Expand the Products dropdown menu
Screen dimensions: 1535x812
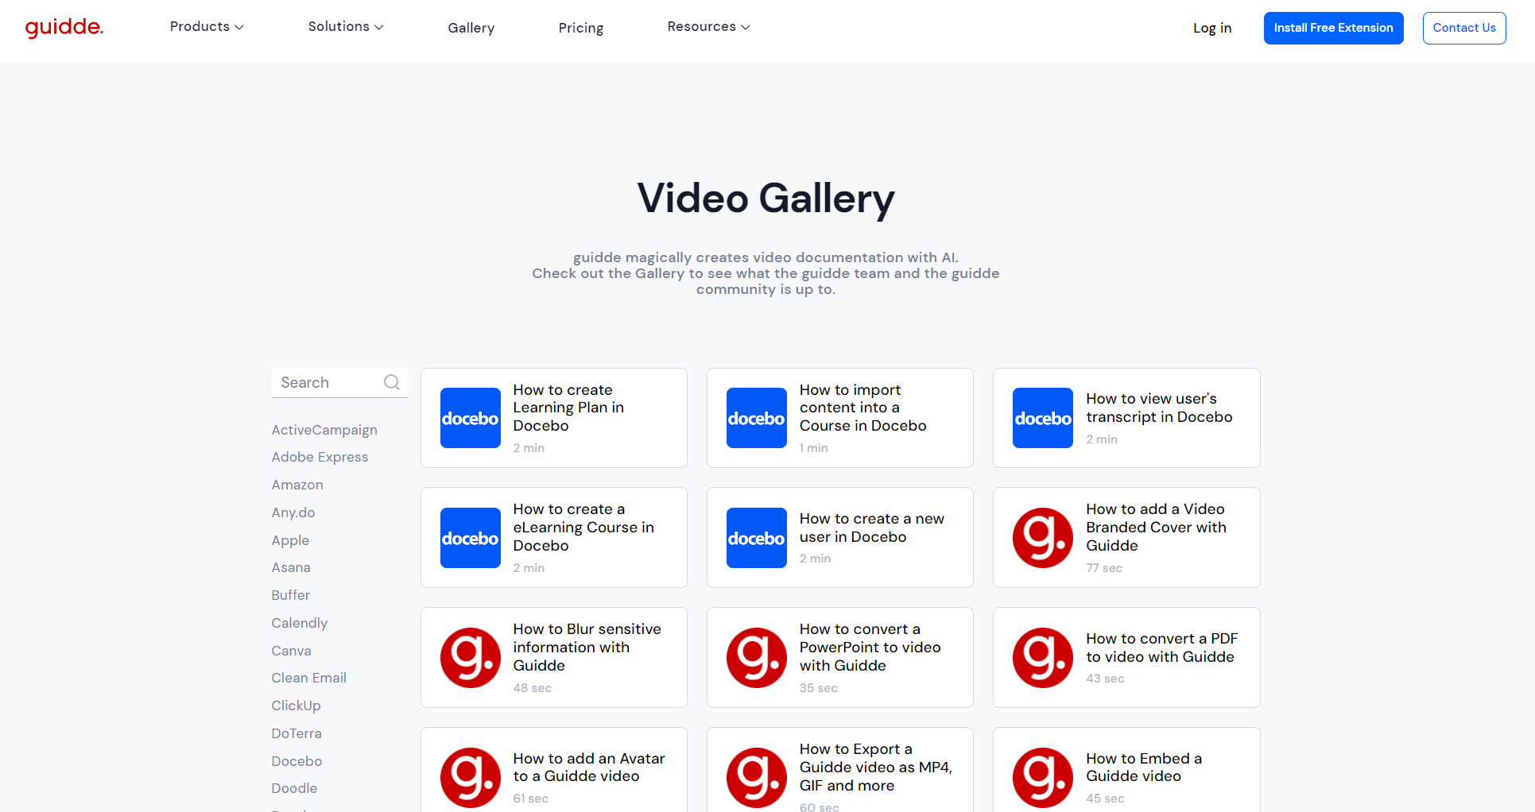[207, 27]
